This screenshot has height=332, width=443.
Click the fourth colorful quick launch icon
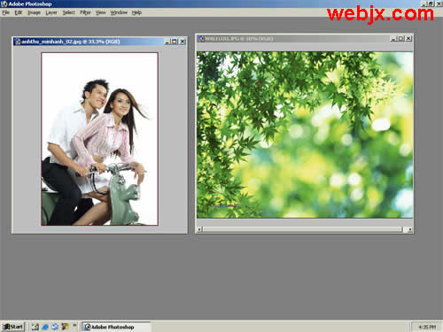pyautogui.click(x=65, y=327)
